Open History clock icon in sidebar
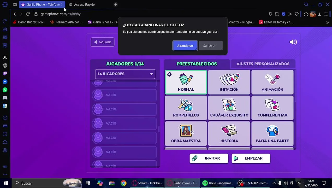332x188 pixels. 5,134
